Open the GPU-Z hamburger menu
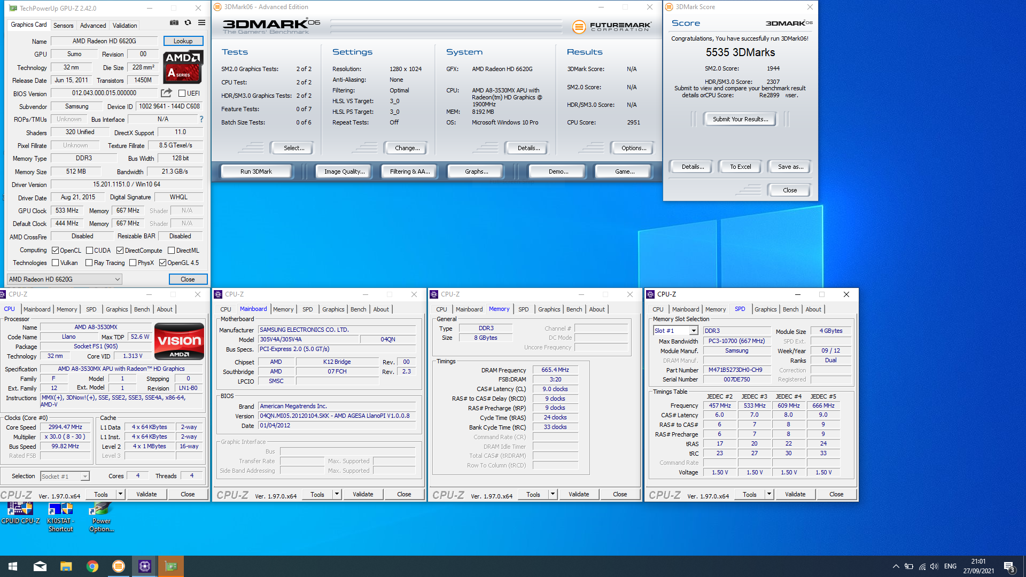The image size is (1026, 577). [201, 23]
